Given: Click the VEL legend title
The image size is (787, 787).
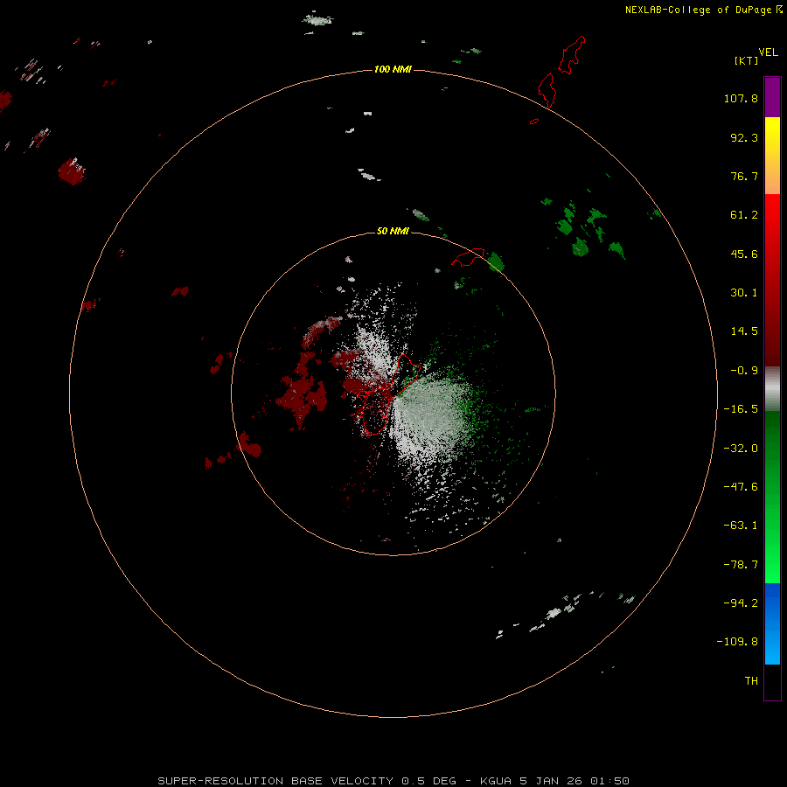Looking at the screenshot, I should (768, 52).
